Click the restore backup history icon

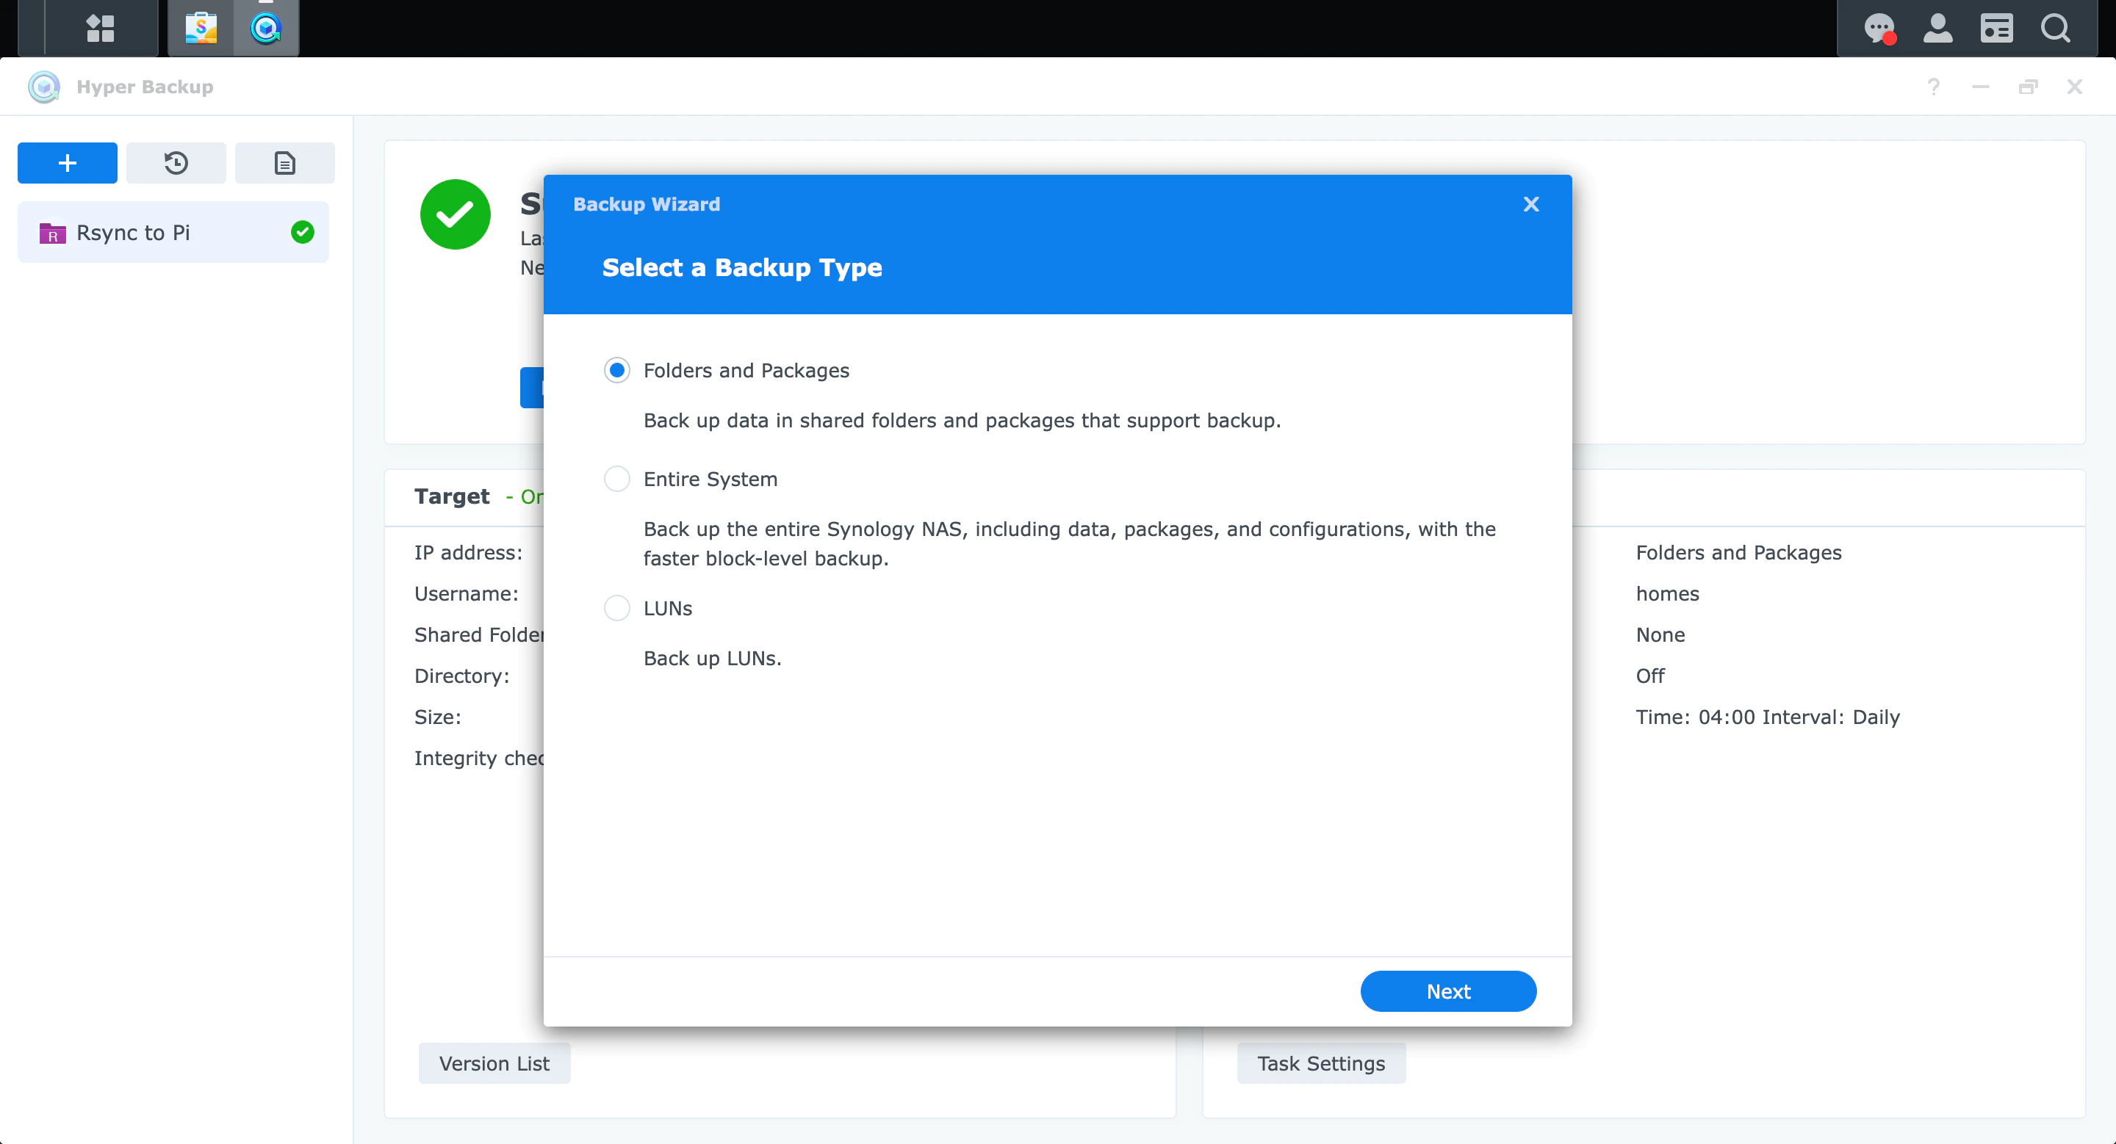tap(175, 162)
